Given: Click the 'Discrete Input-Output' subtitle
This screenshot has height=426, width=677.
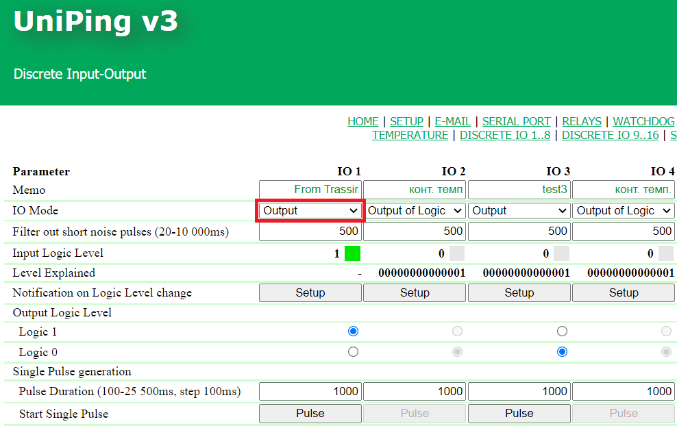Looking at the screenshot, I should (x=80, y=74).
